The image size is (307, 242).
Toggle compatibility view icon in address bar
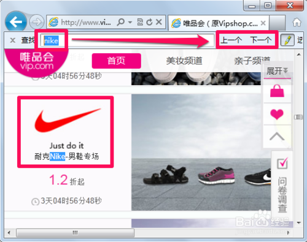point(140,22)
